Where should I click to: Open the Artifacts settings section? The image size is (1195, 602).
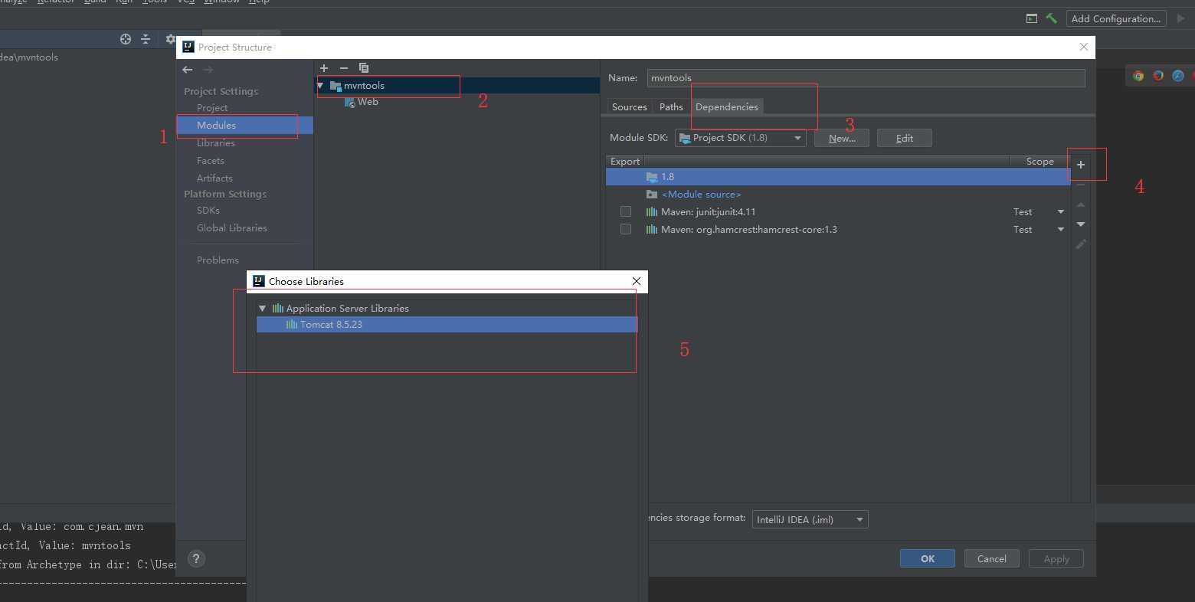(x=214, y=178)
